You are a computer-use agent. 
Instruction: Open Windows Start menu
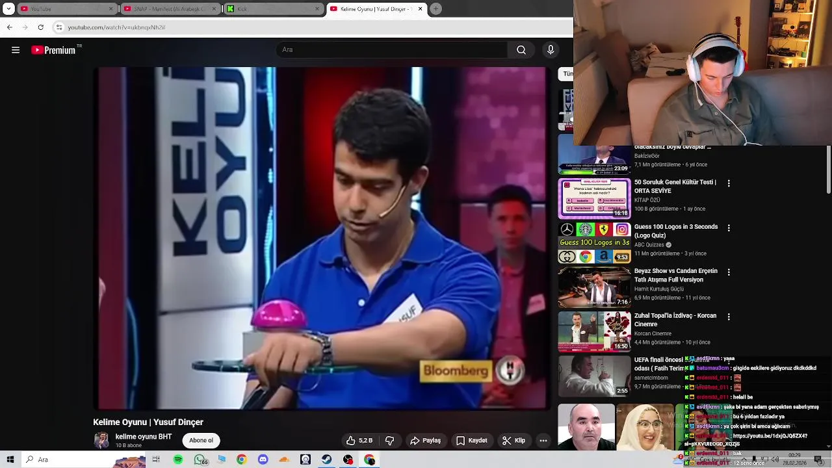click(9, 460)
